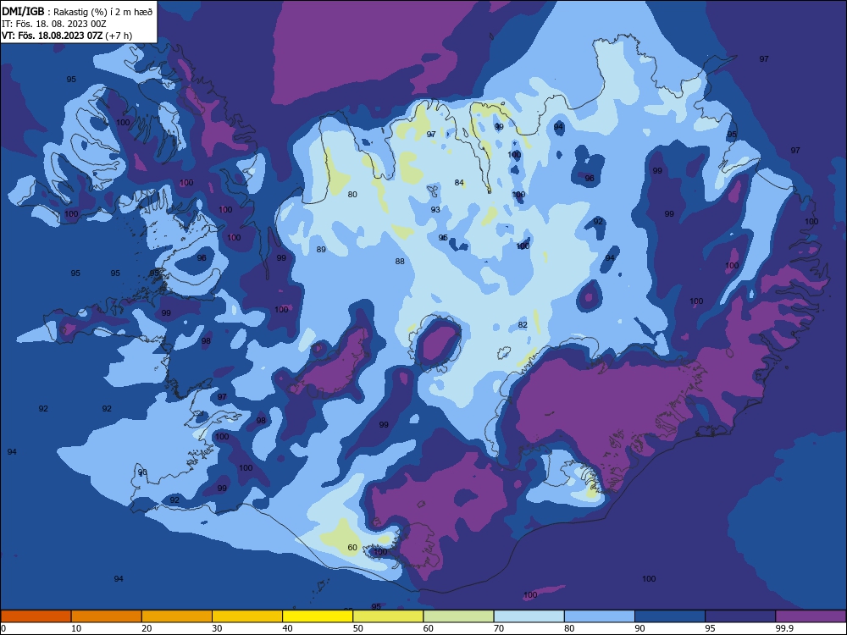Click the legend tick label '40'
The height and width of the screenshot is (635, 847).
click(287, 628)
